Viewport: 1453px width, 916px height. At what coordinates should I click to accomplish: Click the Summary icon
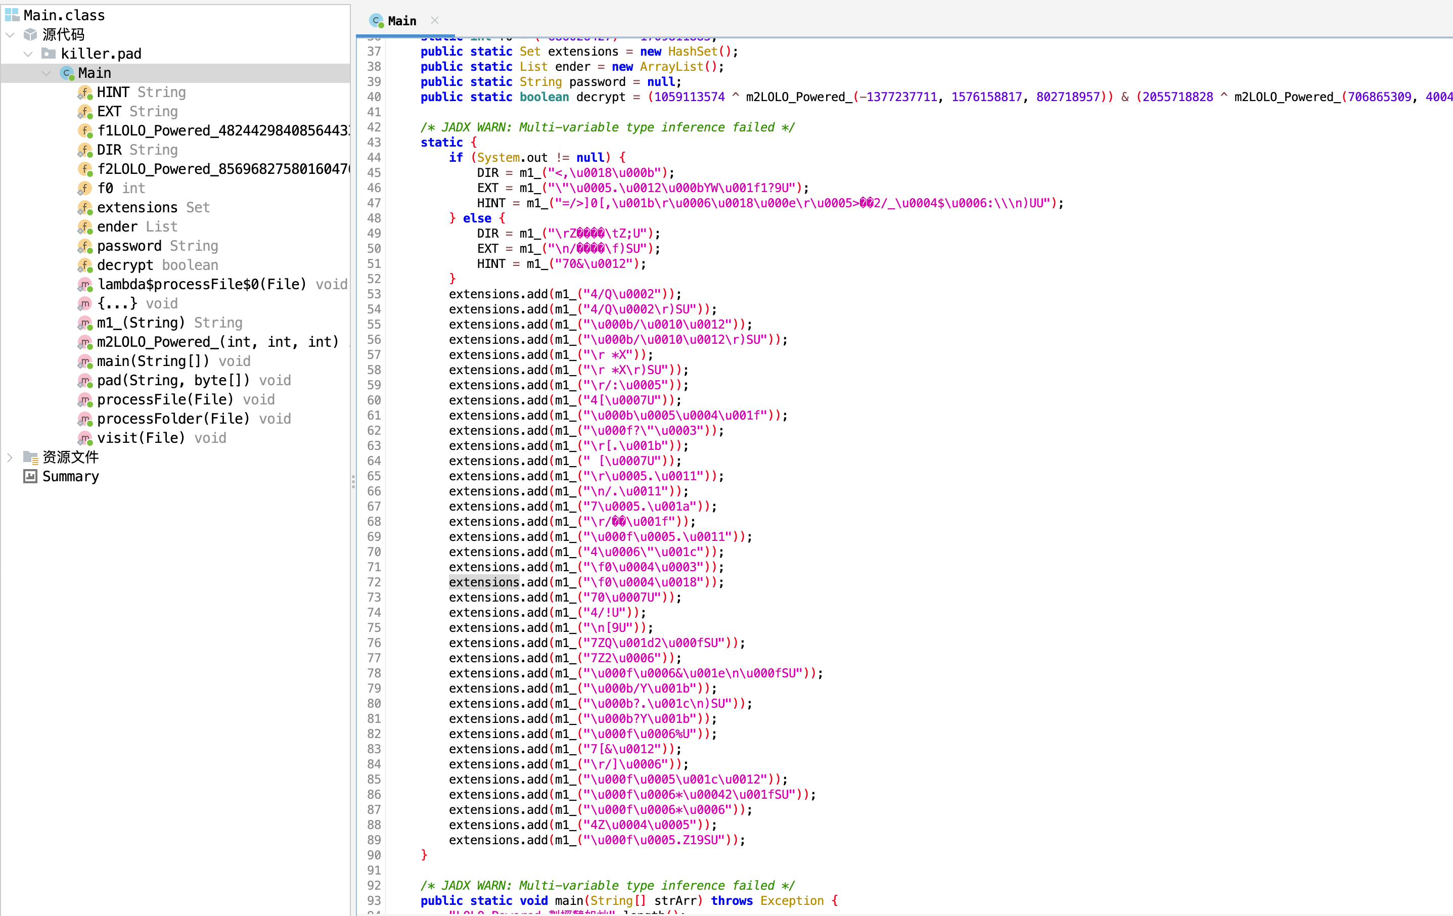pos(30,477)
